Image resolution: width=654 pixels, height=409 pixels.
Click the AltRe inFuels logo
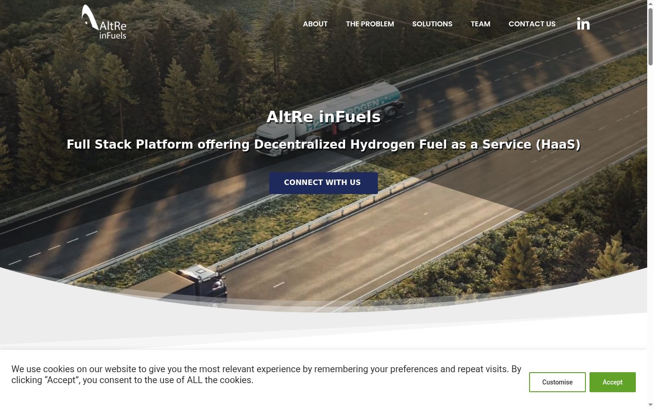[x=104, y=22]
